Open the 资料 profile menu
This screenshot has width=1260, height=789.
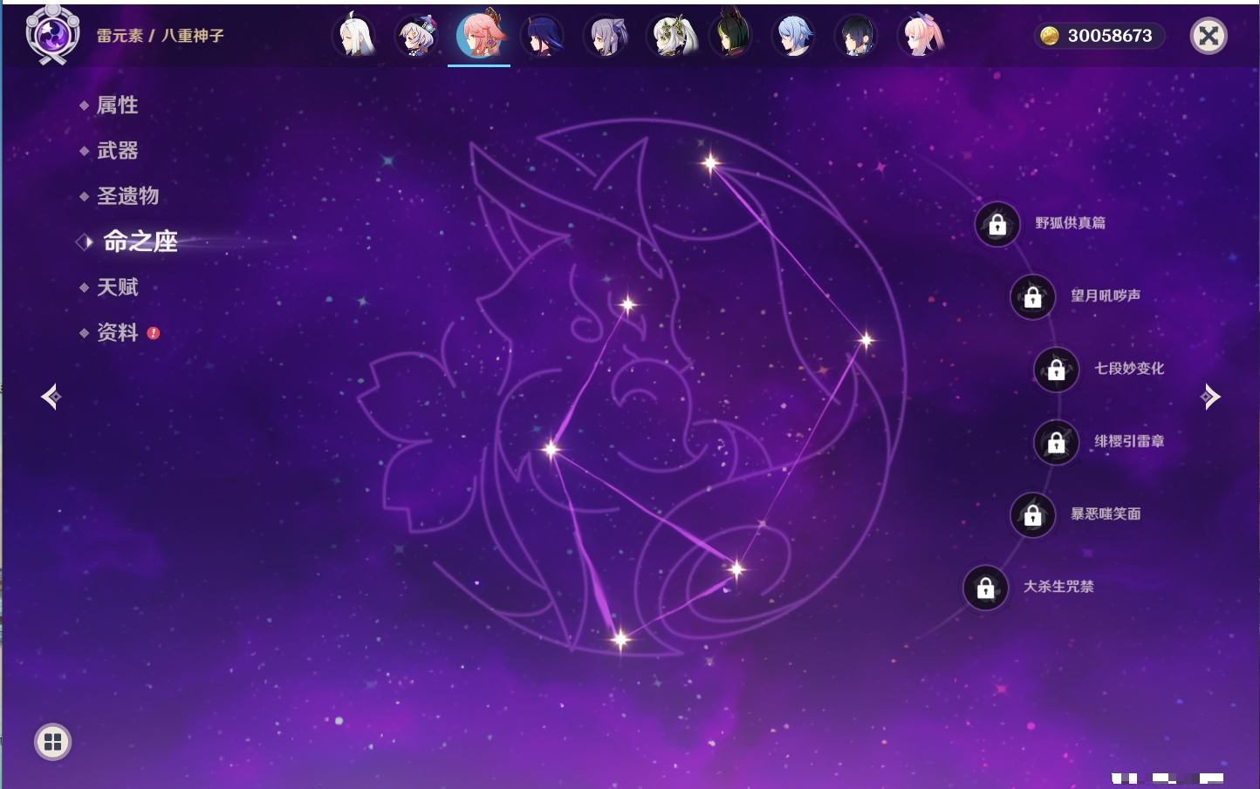pyautogui.click(x=117, y=332)
